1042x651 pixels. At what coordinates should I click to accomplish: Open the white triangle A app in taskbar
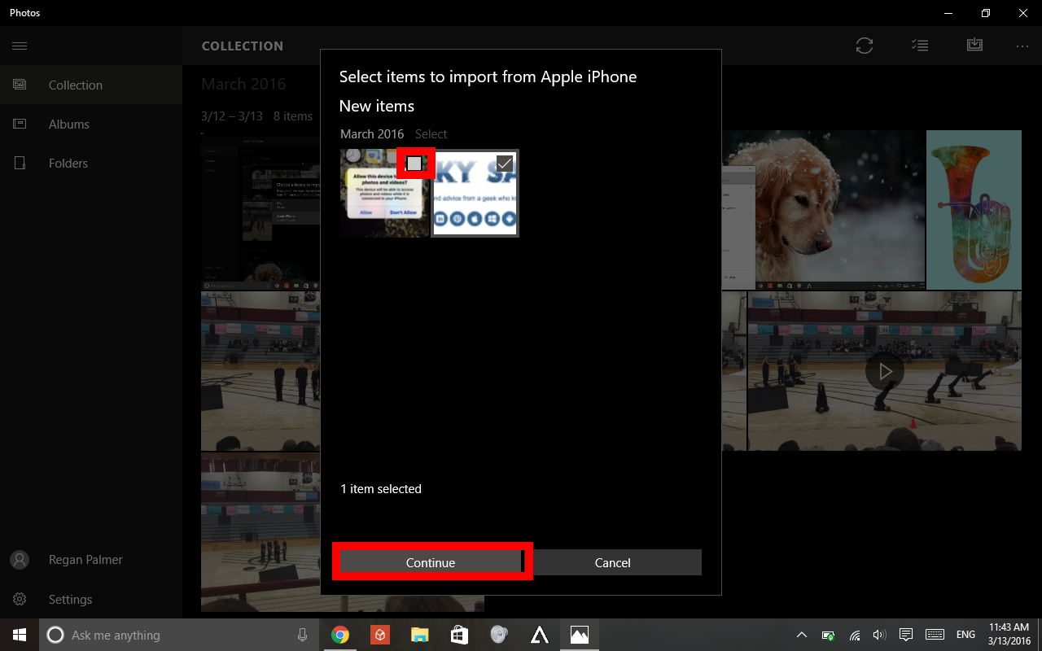pyautogui.click(x=539, y=635)
